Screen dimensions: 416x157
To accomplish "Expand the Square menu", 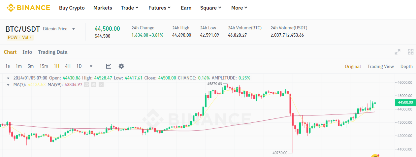I will coord(211,8).
